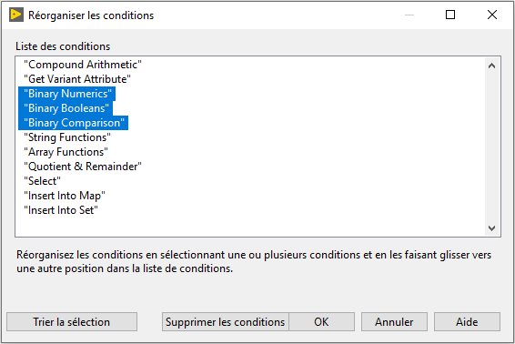Screen dimensions: 515x344
Task: Select the "Insert Into Map" condition
Action: [x=65, y=196]
